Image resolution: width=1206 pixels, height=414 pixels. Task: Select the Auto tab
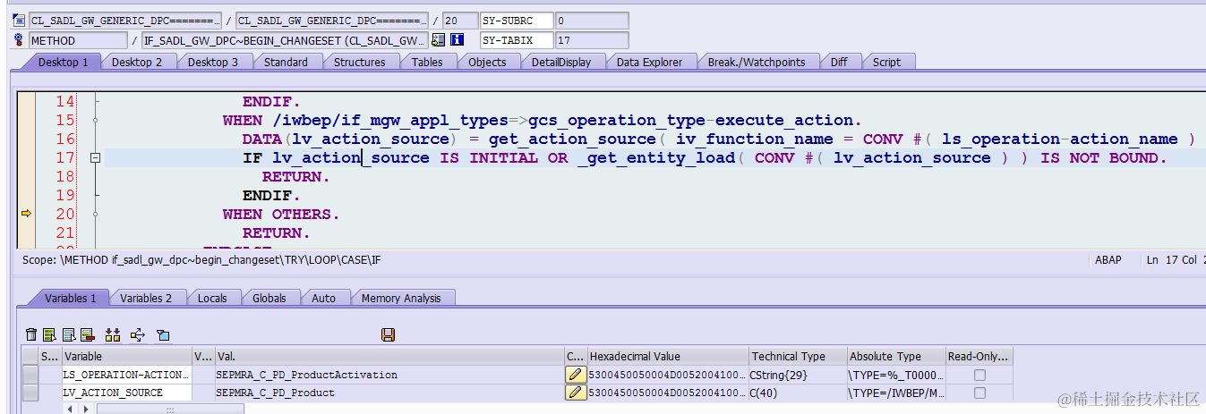pyautogui.click(x=324, y=298)
